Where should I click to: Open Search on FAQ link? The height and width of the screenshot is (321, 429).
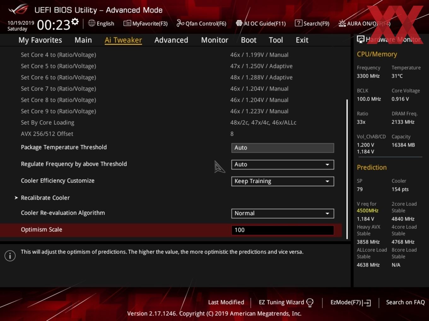tap(405, 302)
